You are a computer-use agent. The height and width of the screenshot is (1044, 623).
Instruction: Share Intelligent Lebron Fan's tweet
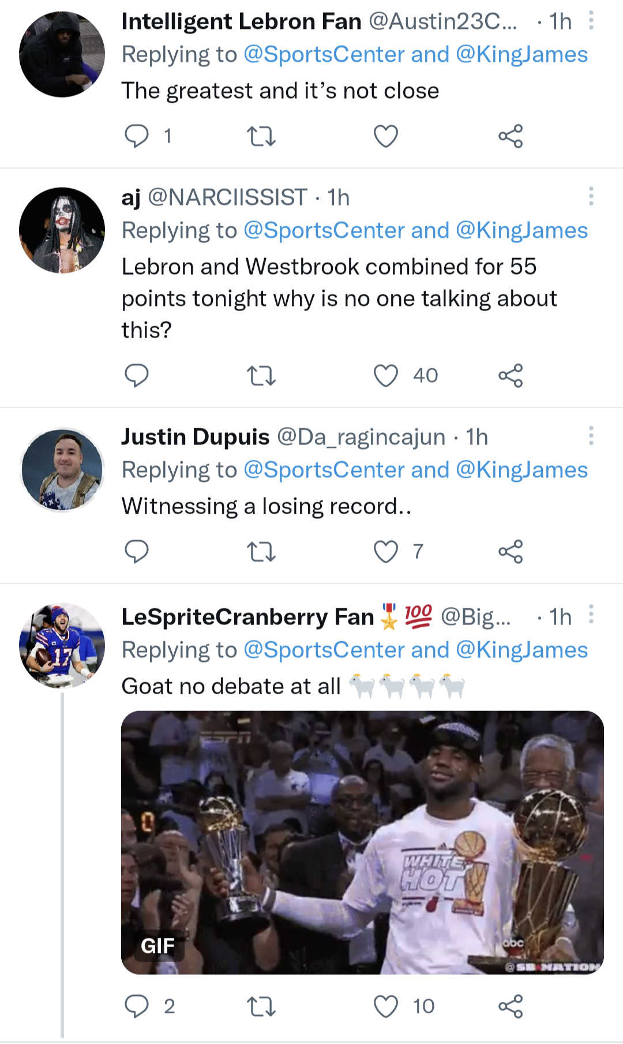tap(511, 137)
